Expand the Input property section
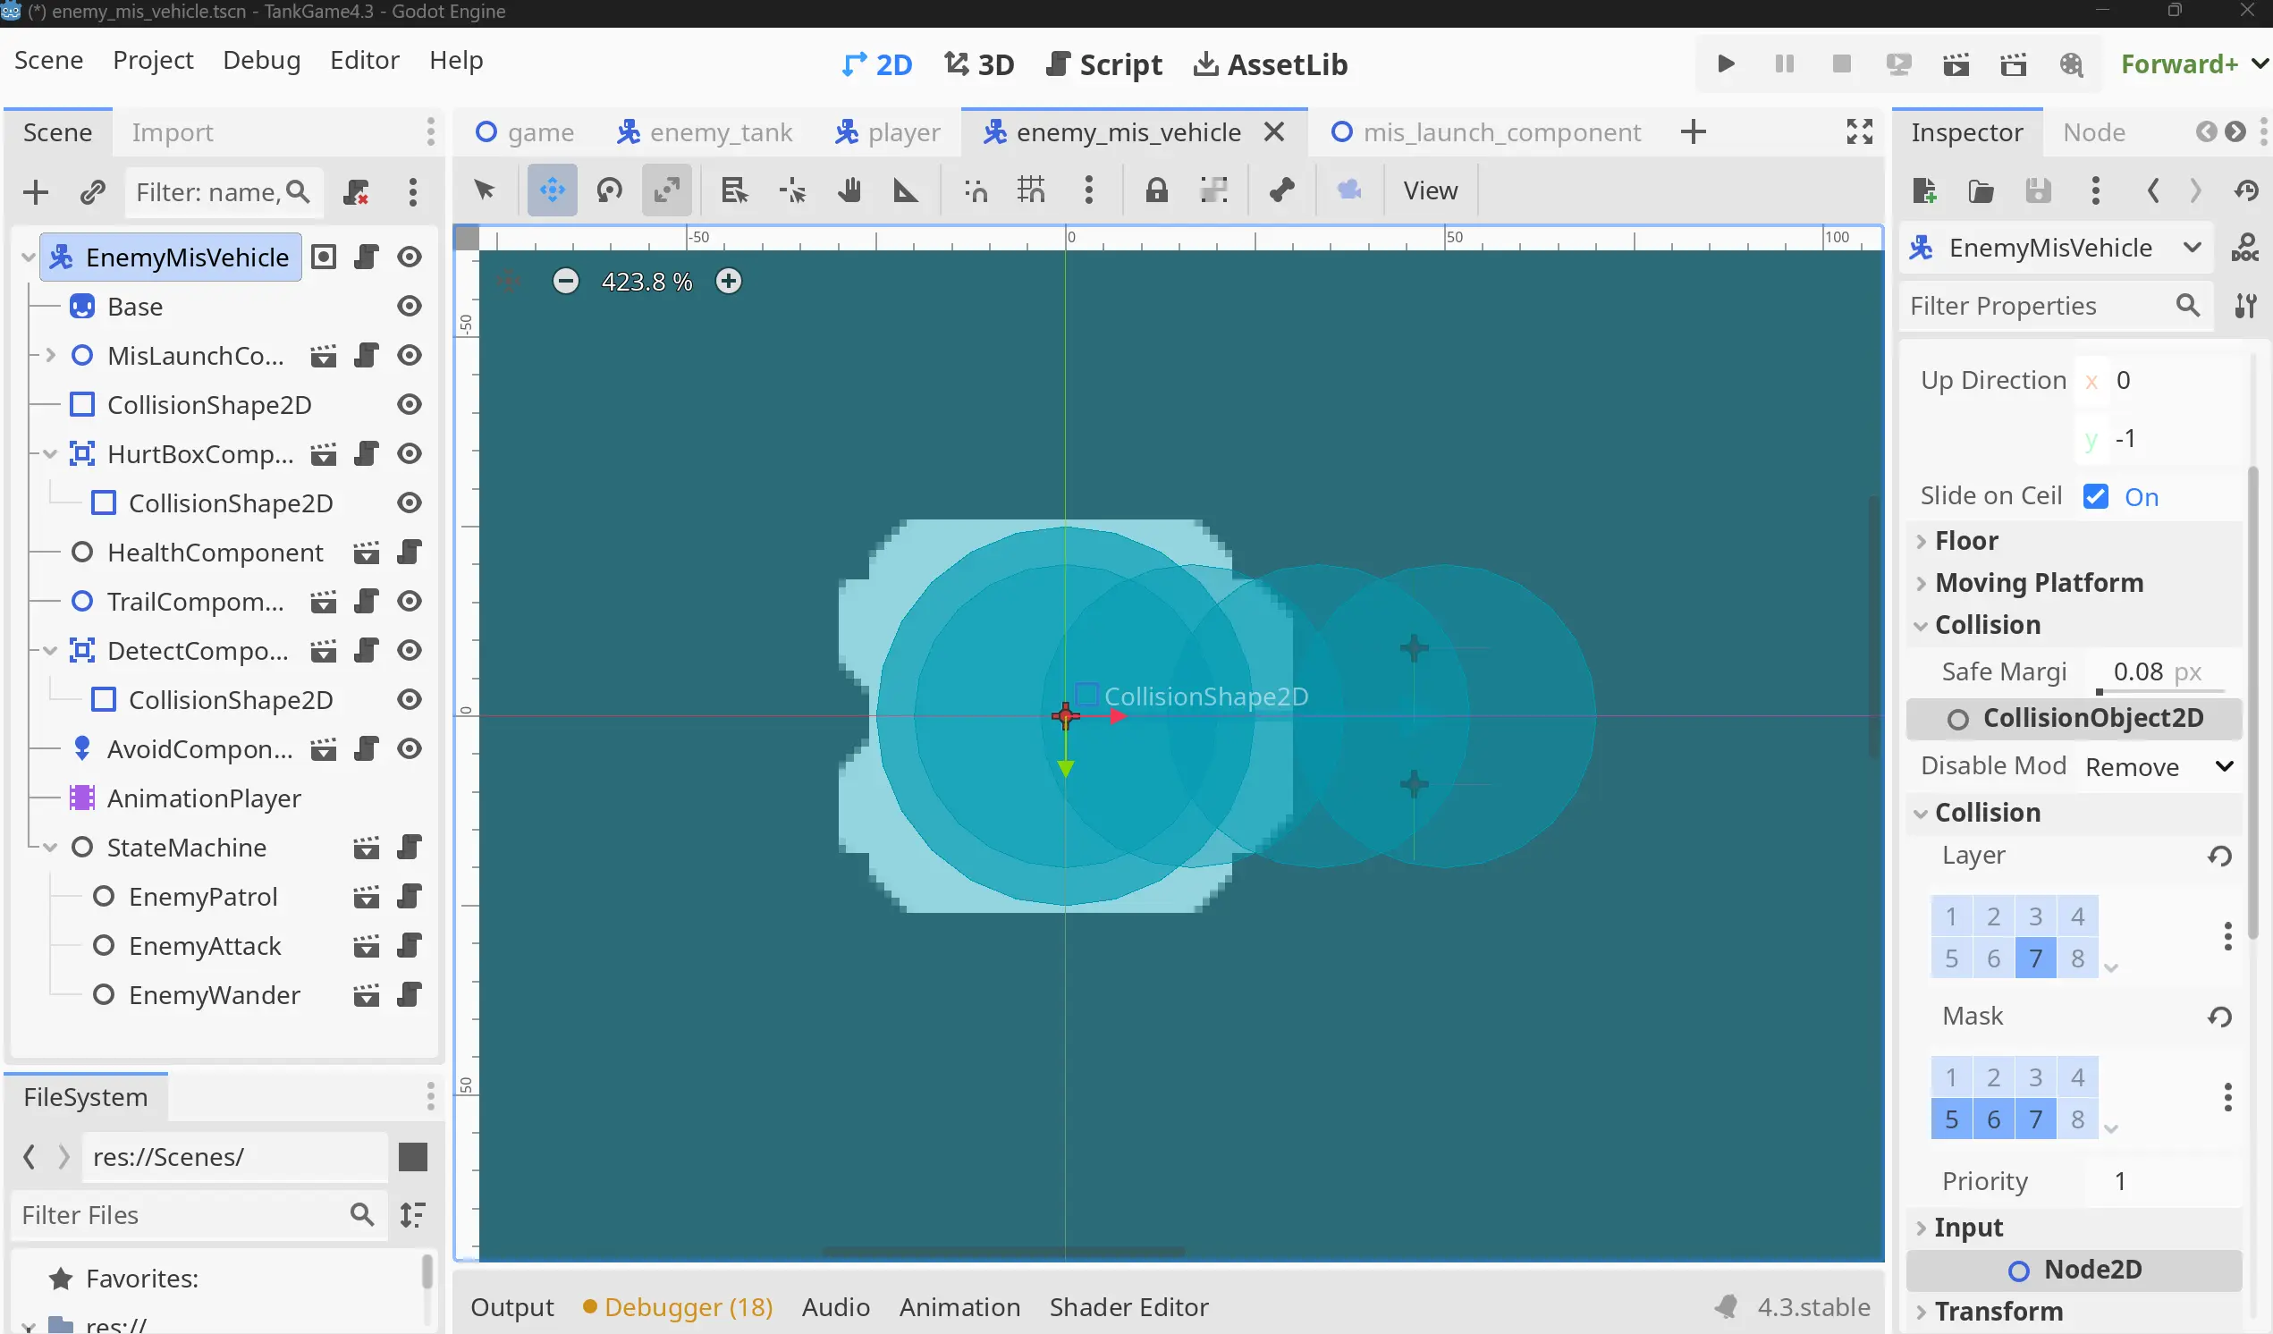Viewport: 2273px width, 1334px height. pos(2074,1228)
